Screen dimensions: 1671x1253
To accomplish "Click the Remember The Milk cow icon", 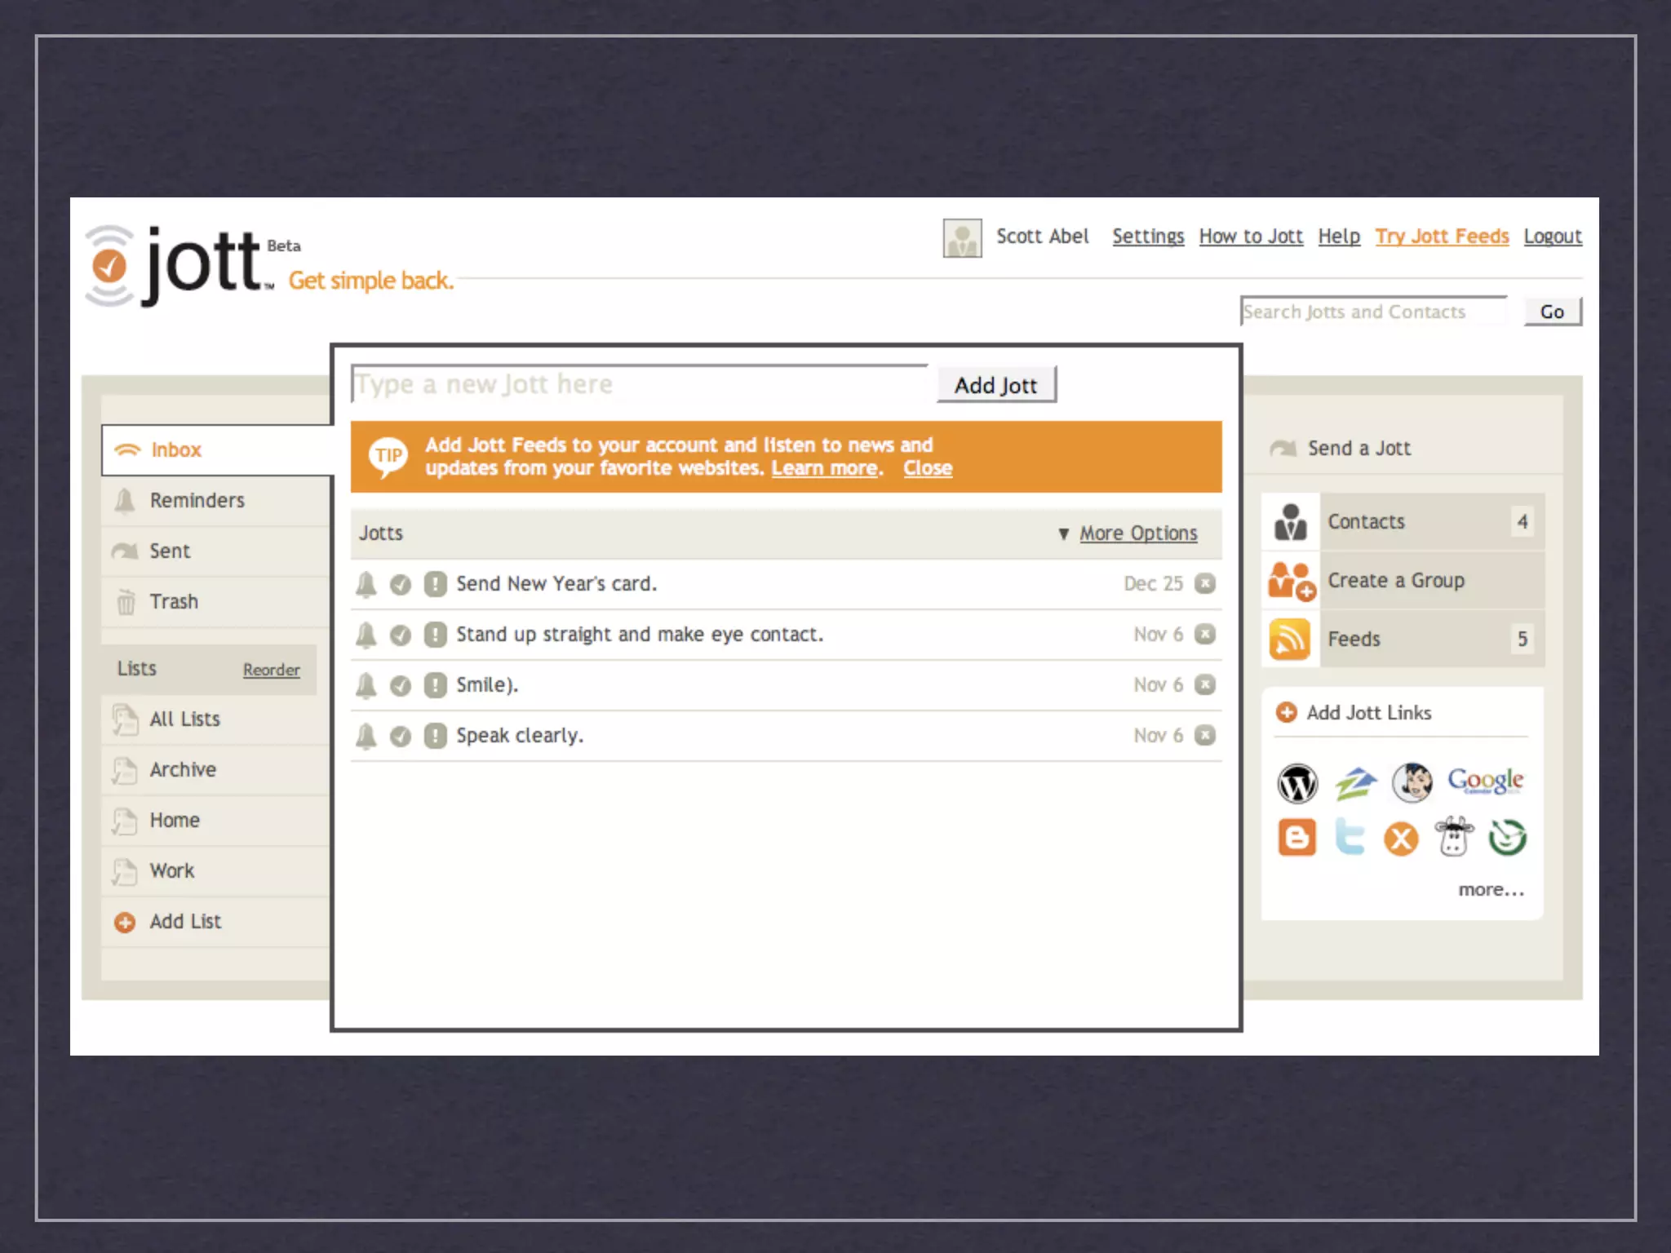I will 1454,837.
